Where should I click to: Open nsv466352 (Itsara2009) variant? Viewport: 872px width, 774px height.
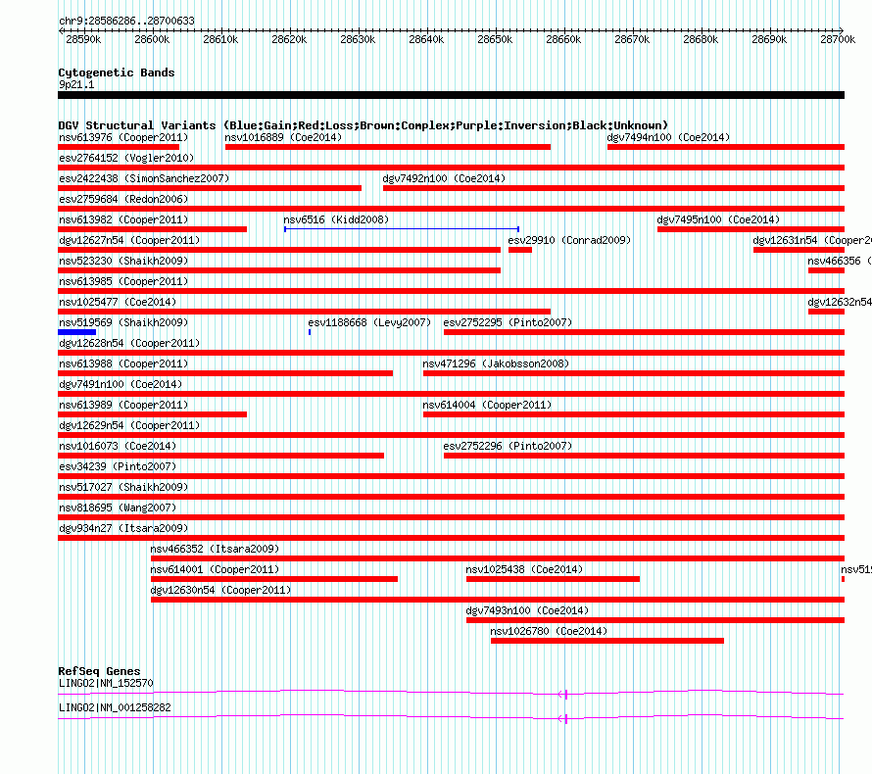pyautogui.click(x=215, y=549)
